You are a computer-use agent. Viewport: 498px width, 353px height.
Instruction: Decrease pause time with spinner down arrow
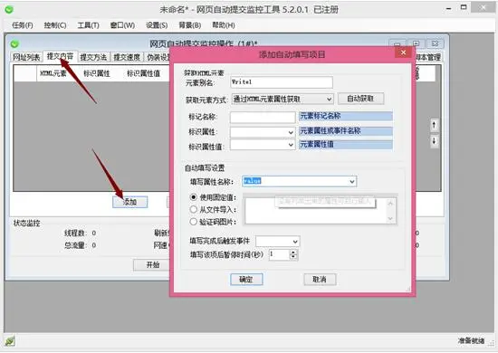tap(293, 257)
